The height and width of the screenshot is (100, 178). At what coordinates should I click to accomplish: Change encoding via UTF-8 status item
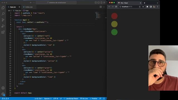pos(56,99)
